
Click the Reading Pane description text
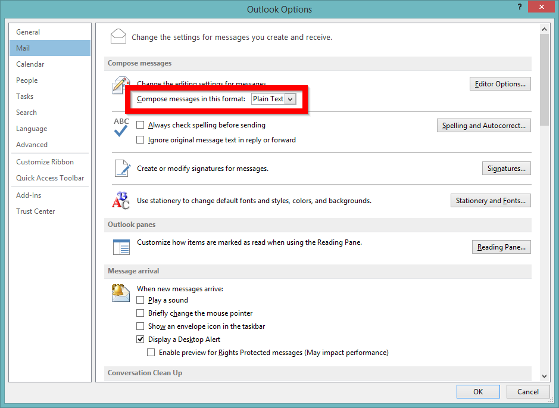pyautogui.click(x=249, y=242)
